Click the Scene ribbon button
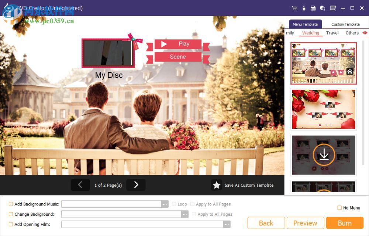Image resolution: width=369 pixels, height=236 pixels. (x=178, y=57)
